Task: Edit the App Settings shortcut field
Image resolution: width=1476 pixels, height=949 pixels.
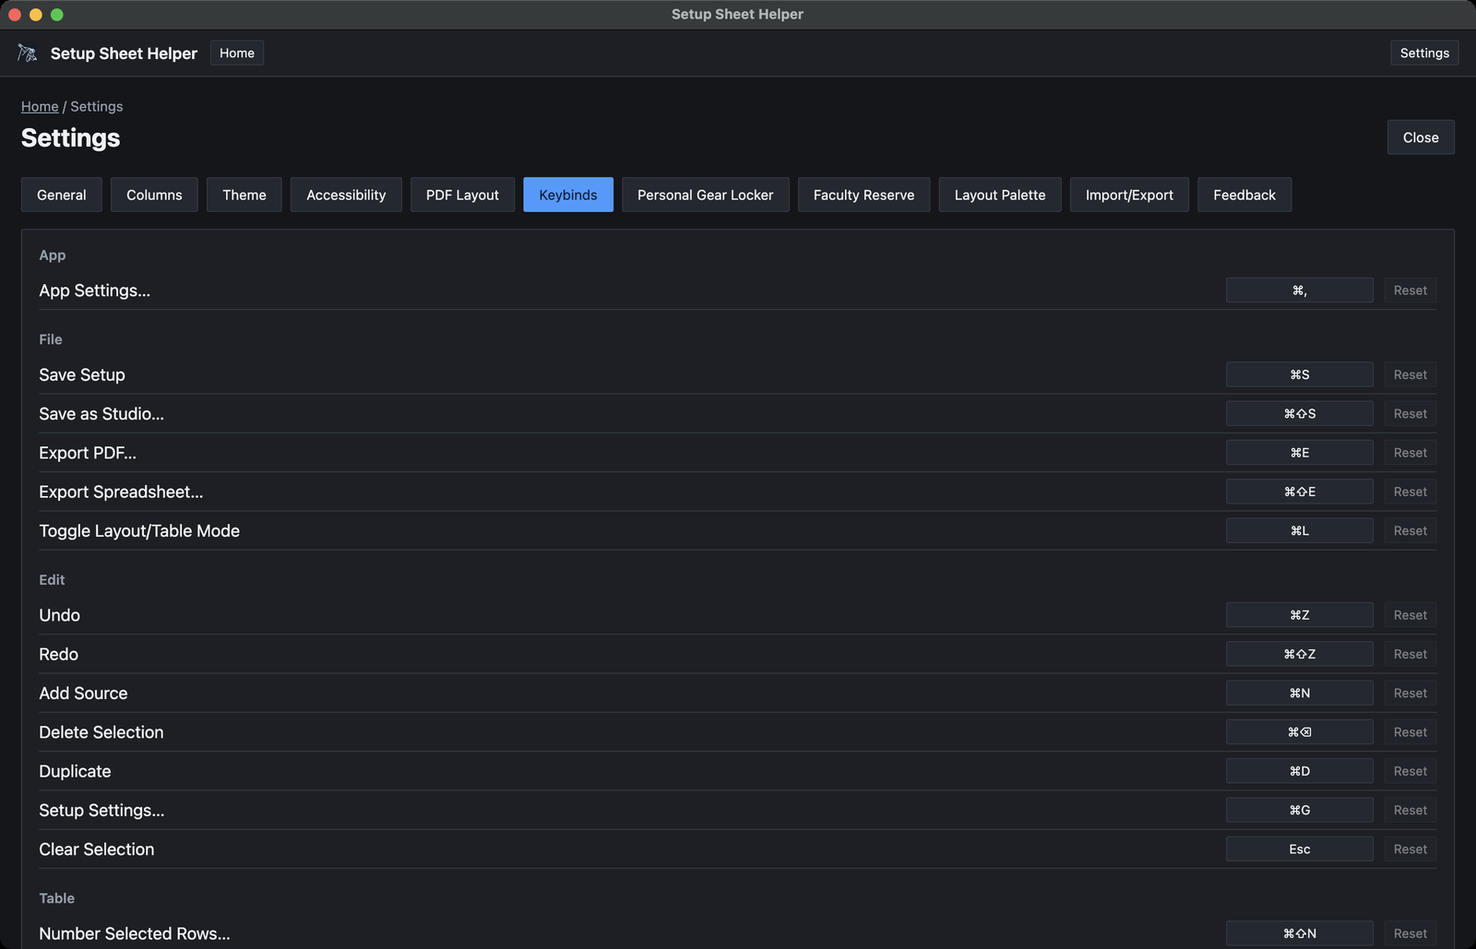Action: [x=1300, y=291]
